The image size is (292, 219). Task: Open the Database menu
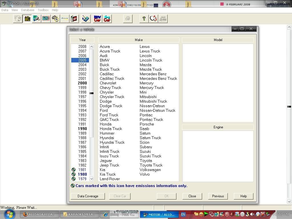tap(28, 10)
